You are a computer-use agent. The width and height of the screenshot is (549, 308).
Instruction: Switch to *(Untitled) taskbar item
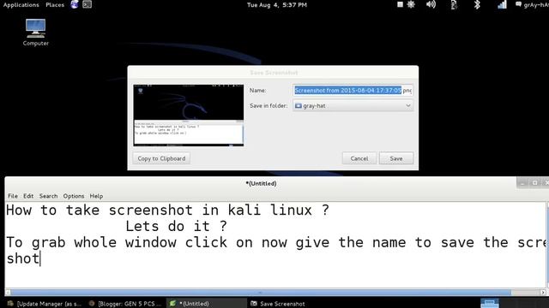click(x=206, y=304)
